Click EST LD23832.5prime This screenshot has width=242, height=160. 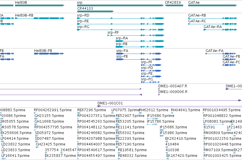[x=16, y=145]
